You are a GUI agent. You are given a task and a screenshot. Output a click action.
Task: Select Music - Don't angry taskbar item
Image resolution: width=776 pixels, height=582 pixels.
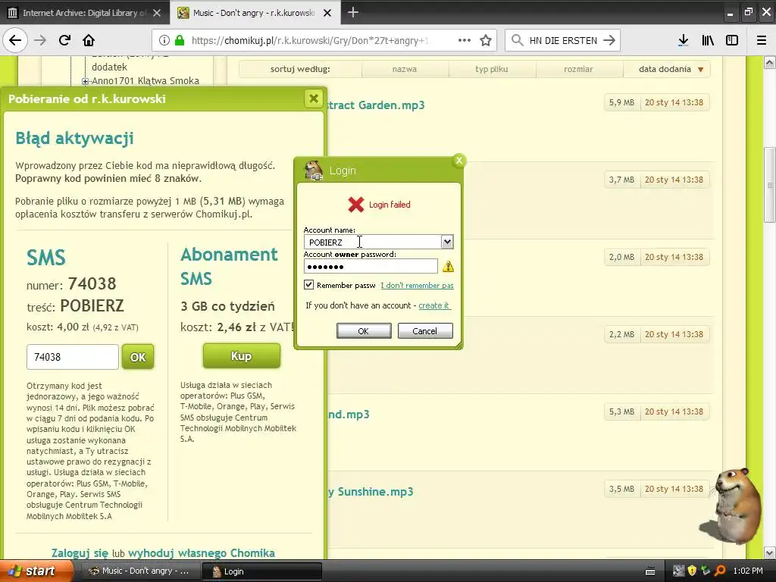point(140,571)
